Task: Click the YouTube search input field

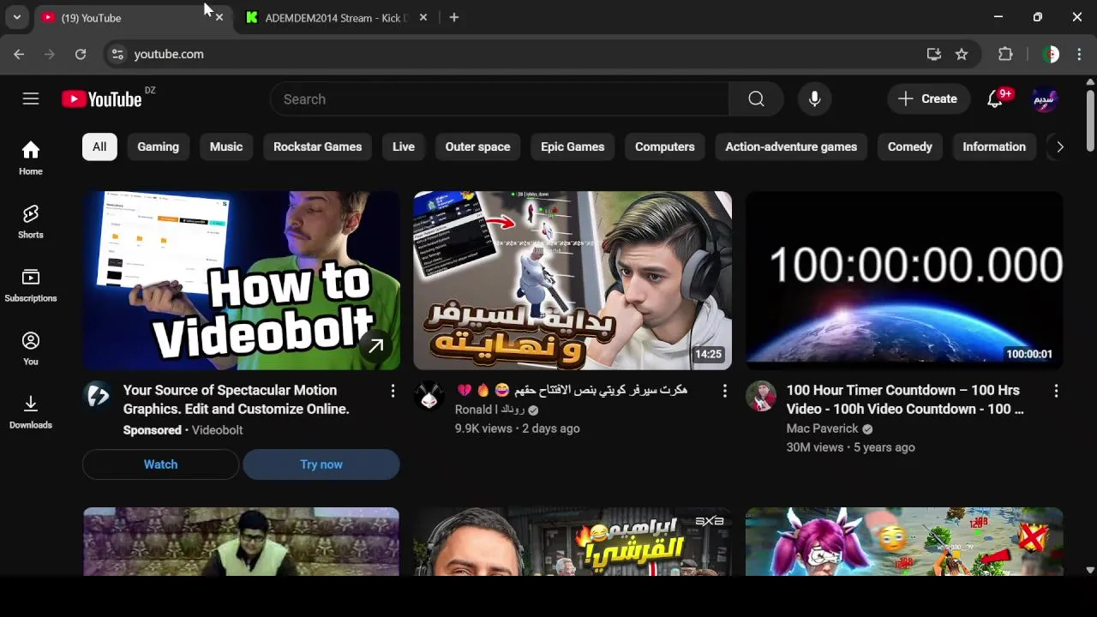Action: click(500, 99)
